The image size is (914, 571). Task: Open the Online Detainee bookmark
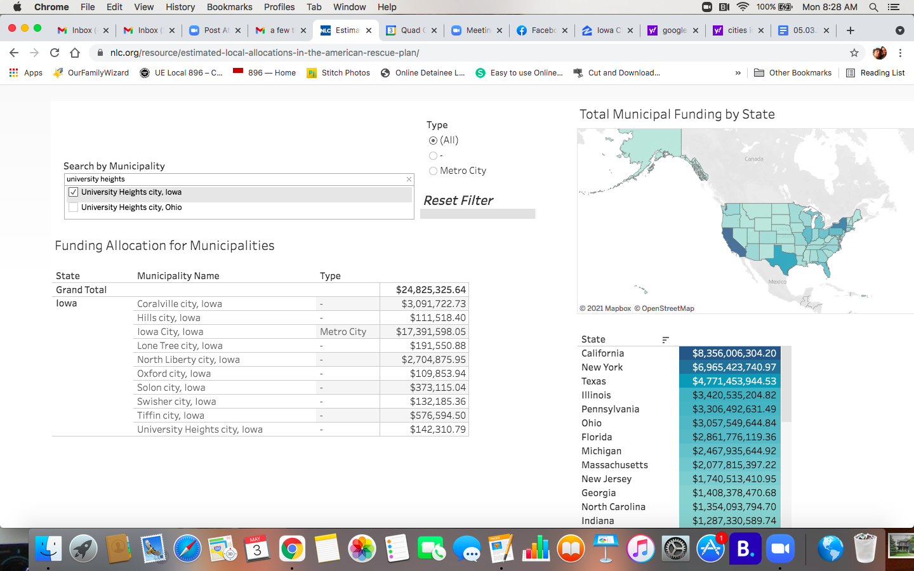pyautogui.click(x=423, y=73)
